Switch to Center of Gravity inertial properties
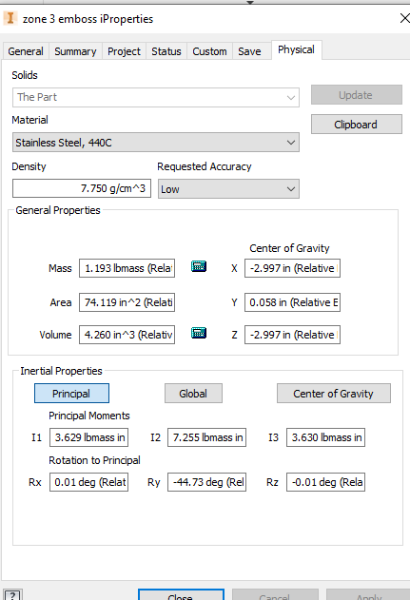 (x=334, y=394)
